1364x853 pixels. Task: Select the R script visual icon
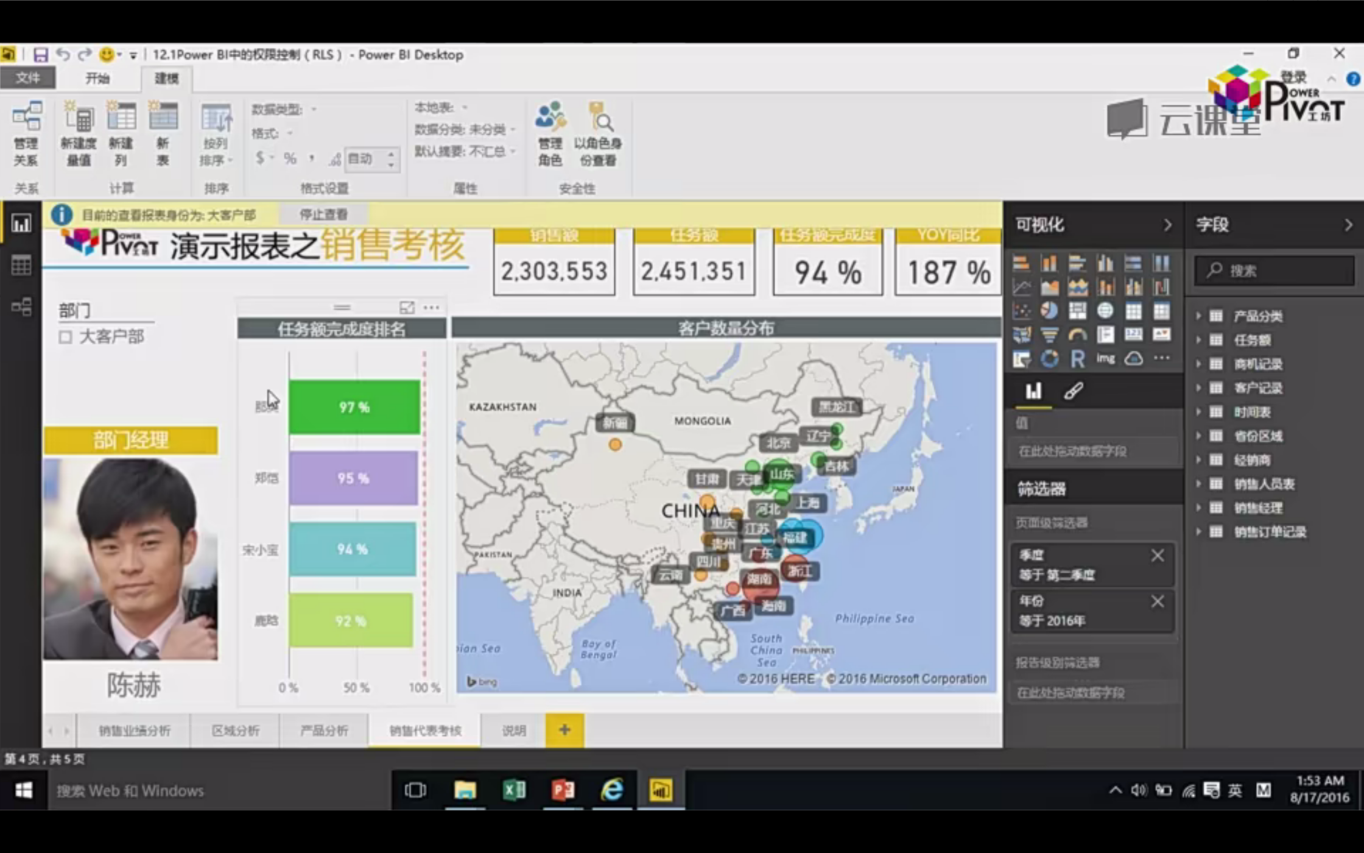point(1077,359)
